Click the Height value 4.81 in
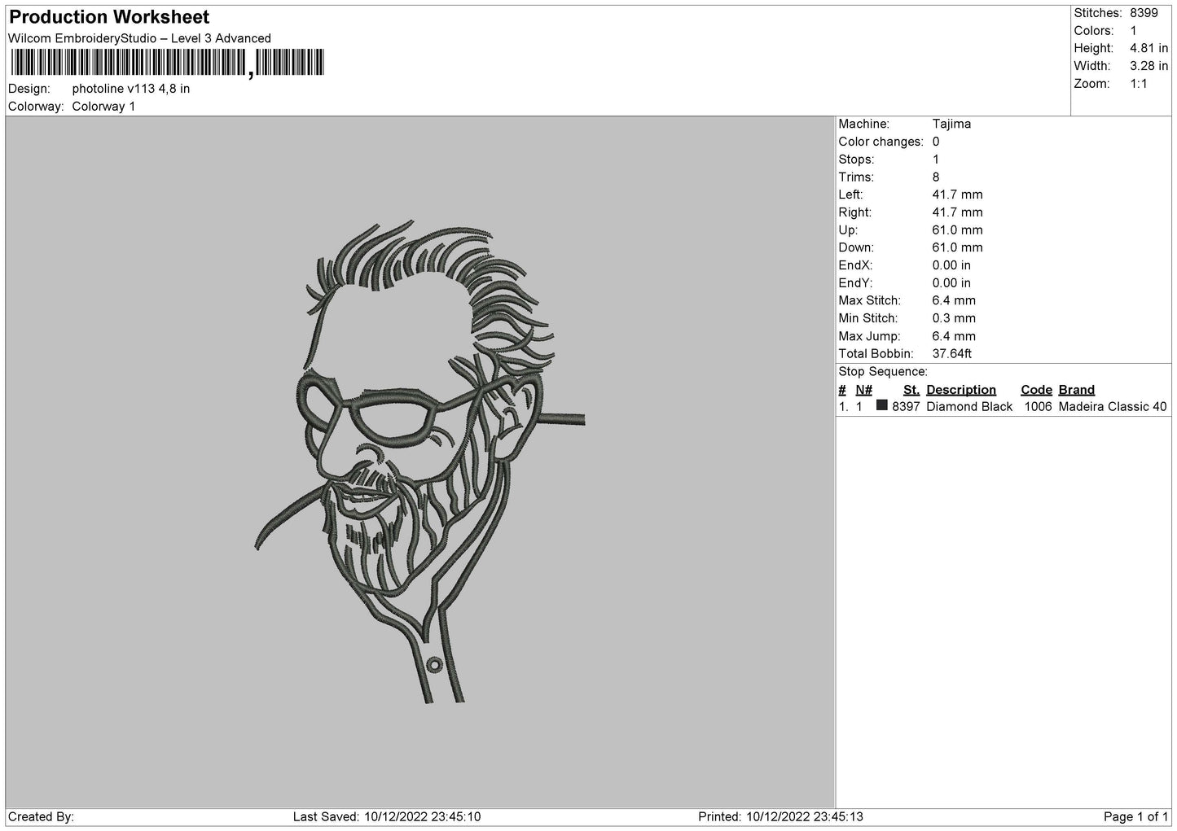Viewport: 1177px width, 831px height. tap(1148, 49)
